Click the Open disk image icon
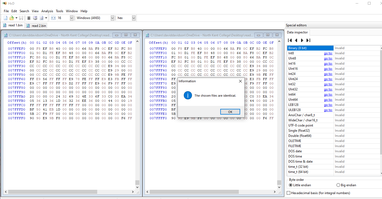This screenshot has height=199, width=382. [x=42, y=18]
